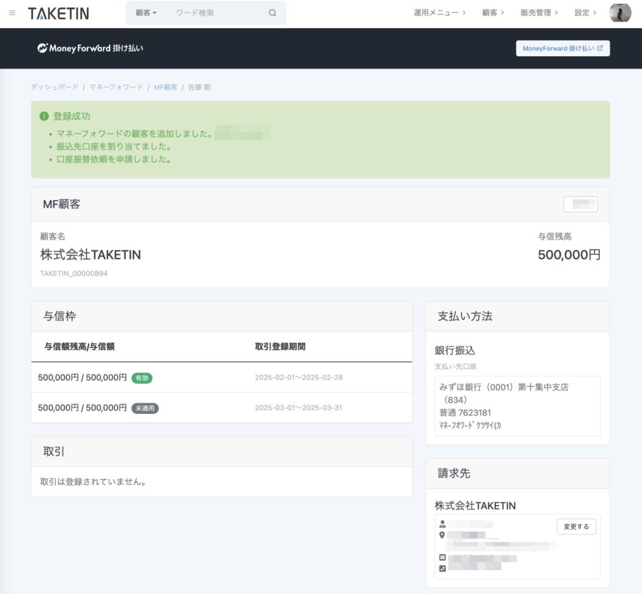
Task: Expand the 販売管理 menu
Action: point(539,13)
